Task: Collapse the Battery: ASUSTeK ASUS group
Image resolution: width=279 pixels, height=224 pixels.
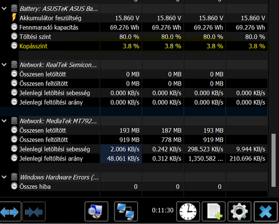Action: tap(4, 9)
